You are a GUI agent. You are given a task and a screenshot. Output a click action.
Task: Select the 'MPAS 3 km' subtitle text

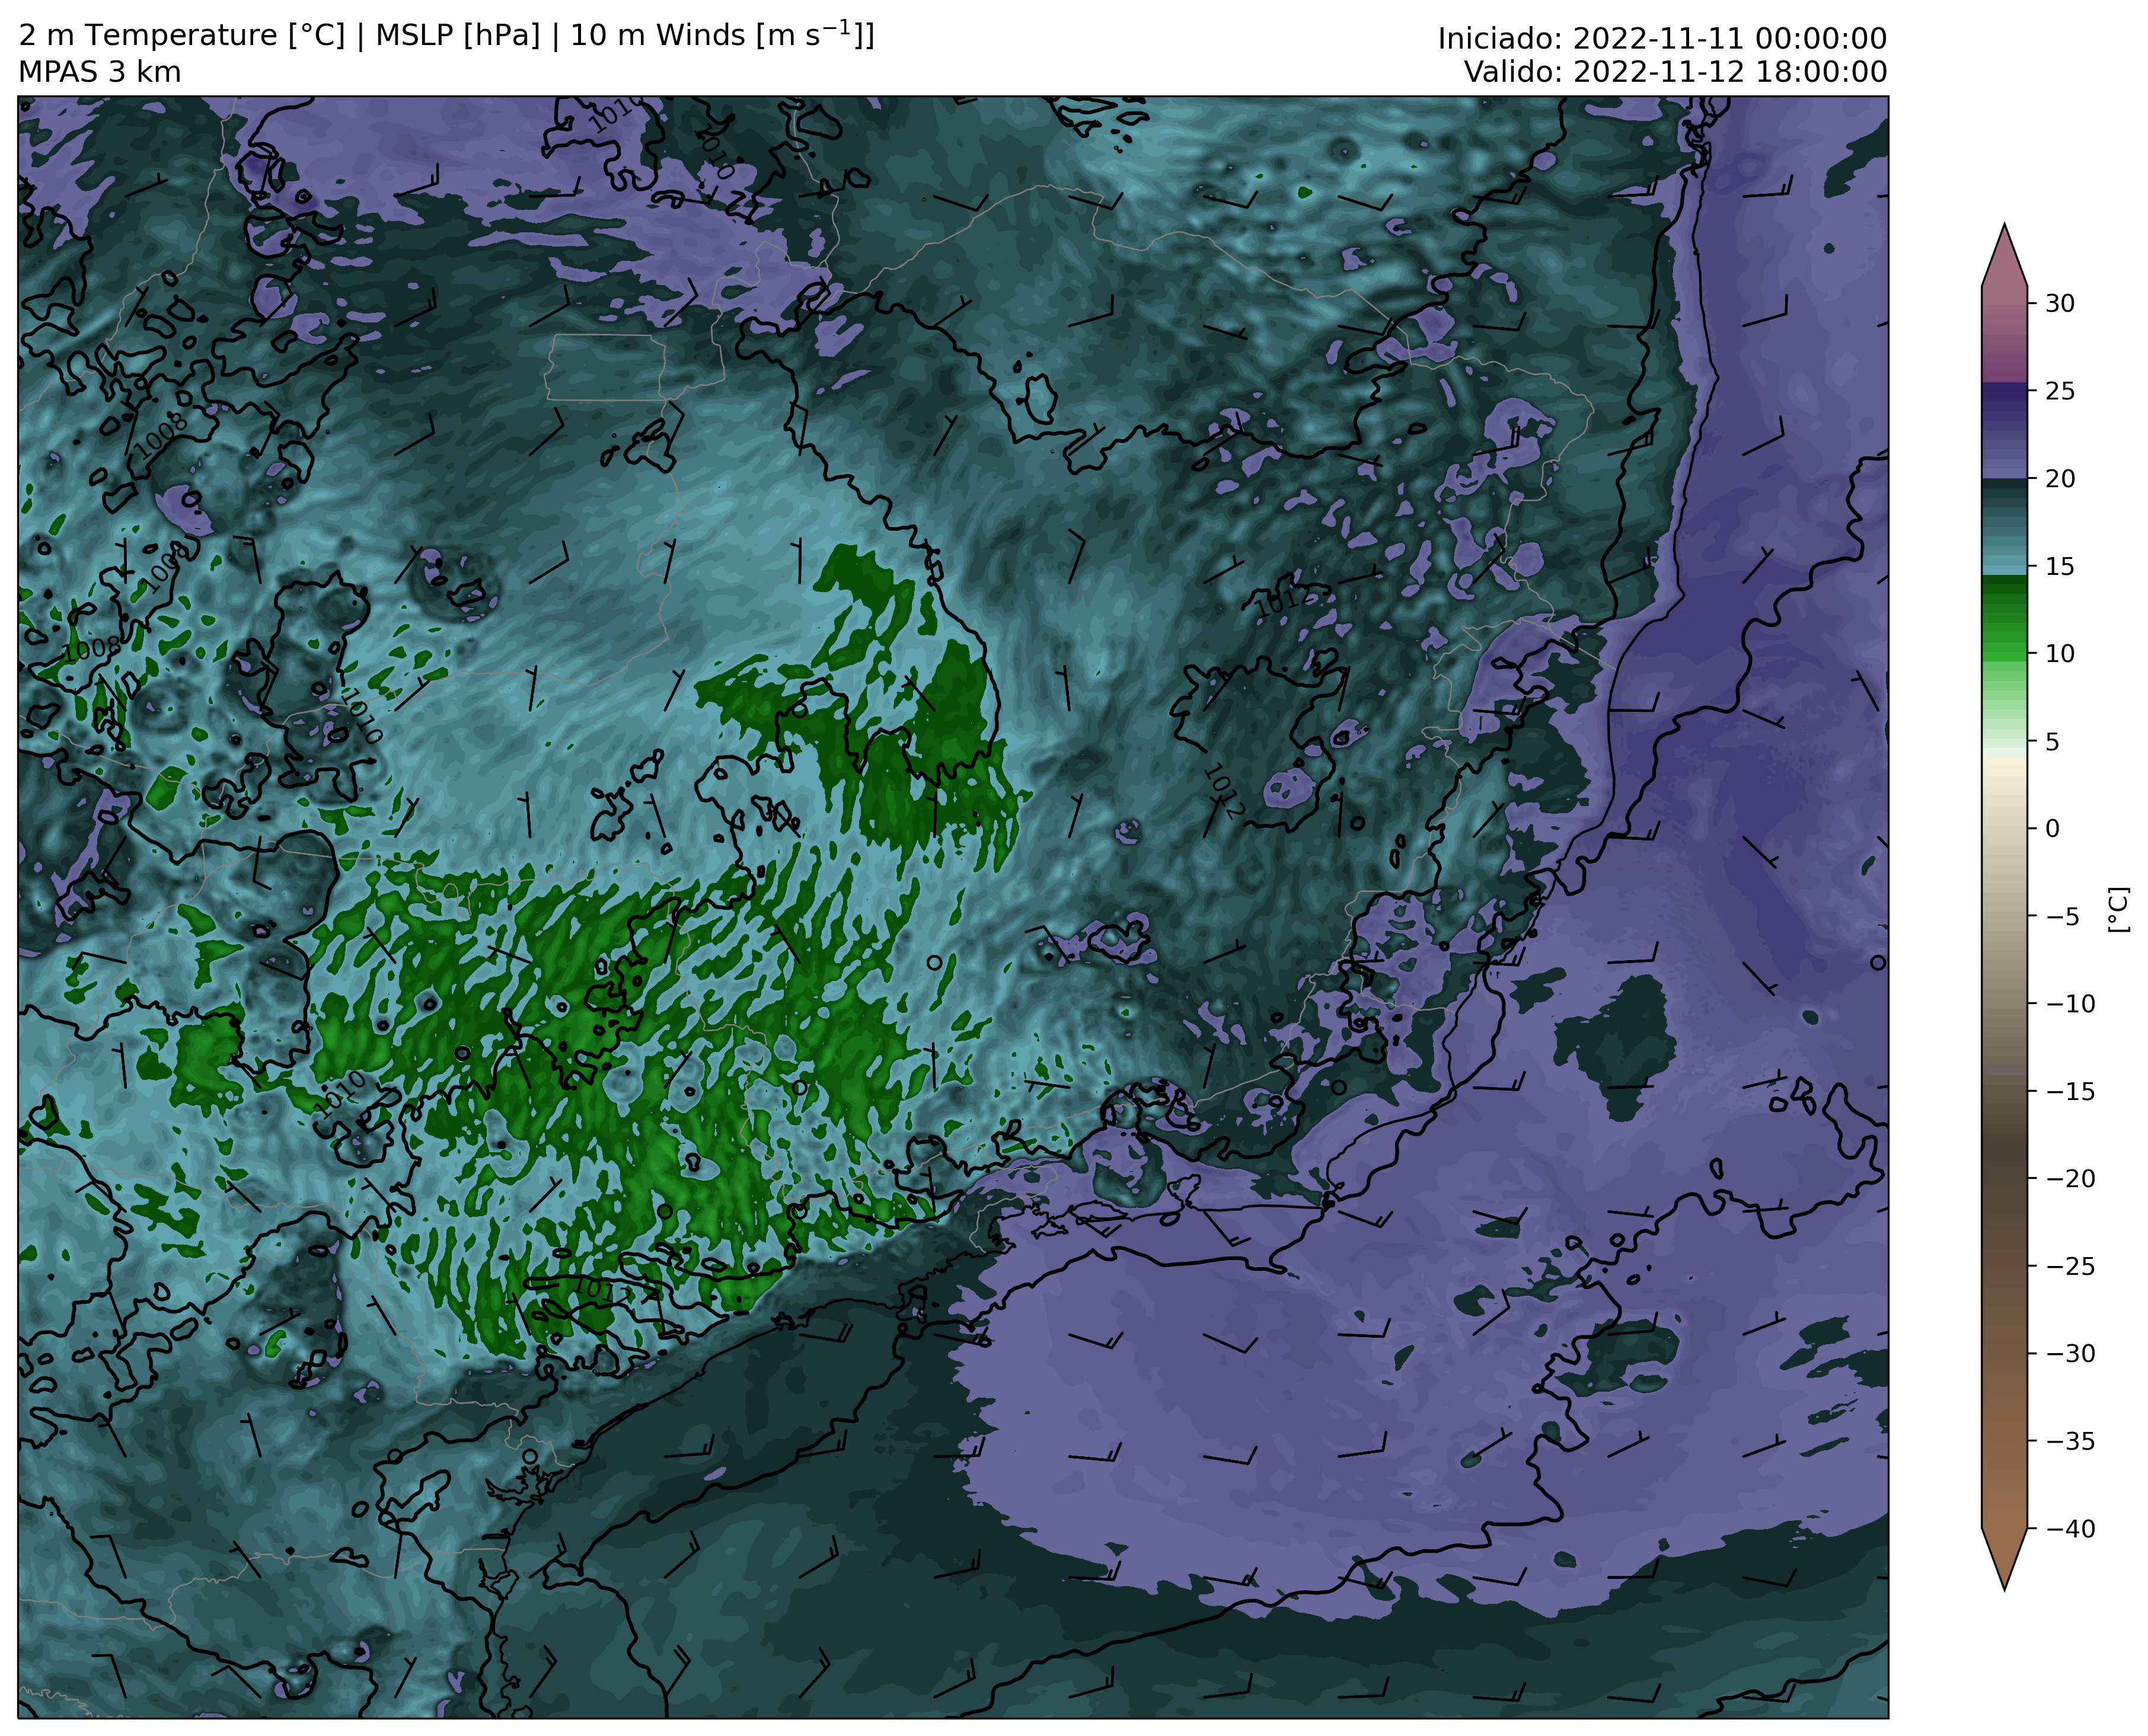click(100, 72)
